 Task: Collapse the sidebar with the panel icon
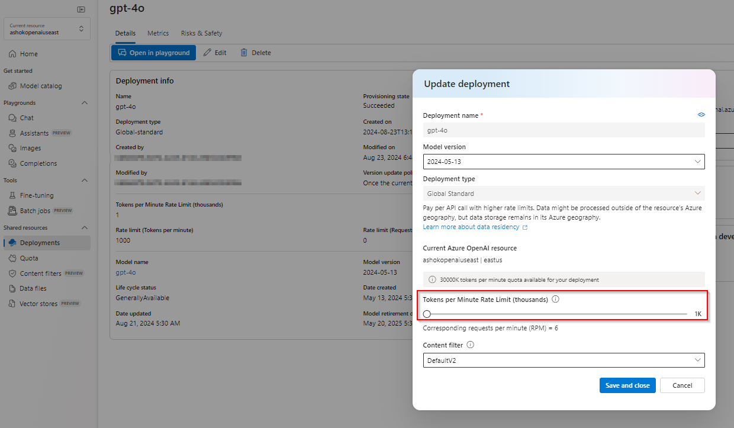click(81, 9)
